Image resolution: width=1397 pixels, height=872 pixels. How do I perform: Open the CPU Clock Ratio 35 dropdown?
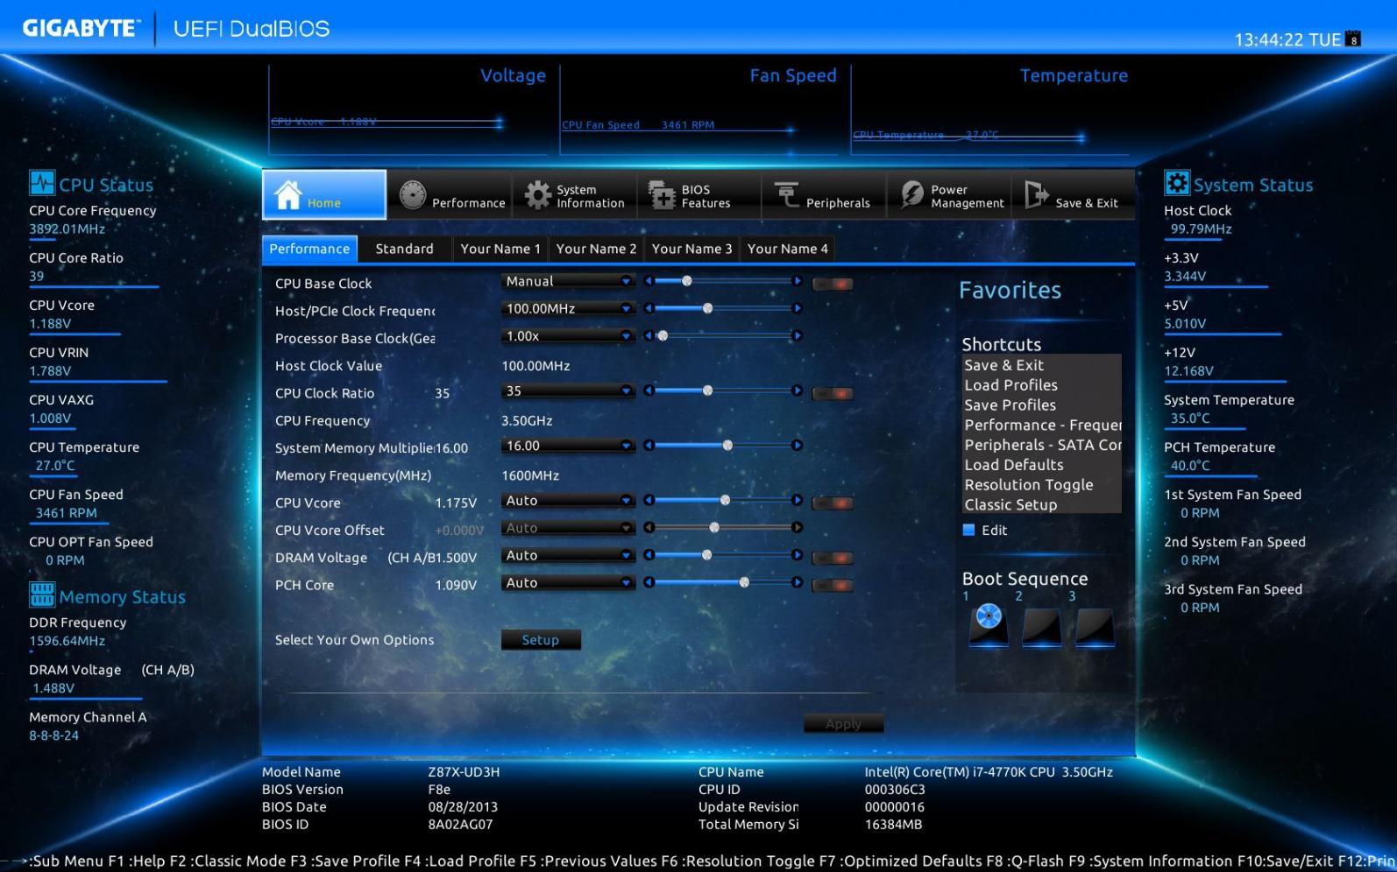(568, 390)
